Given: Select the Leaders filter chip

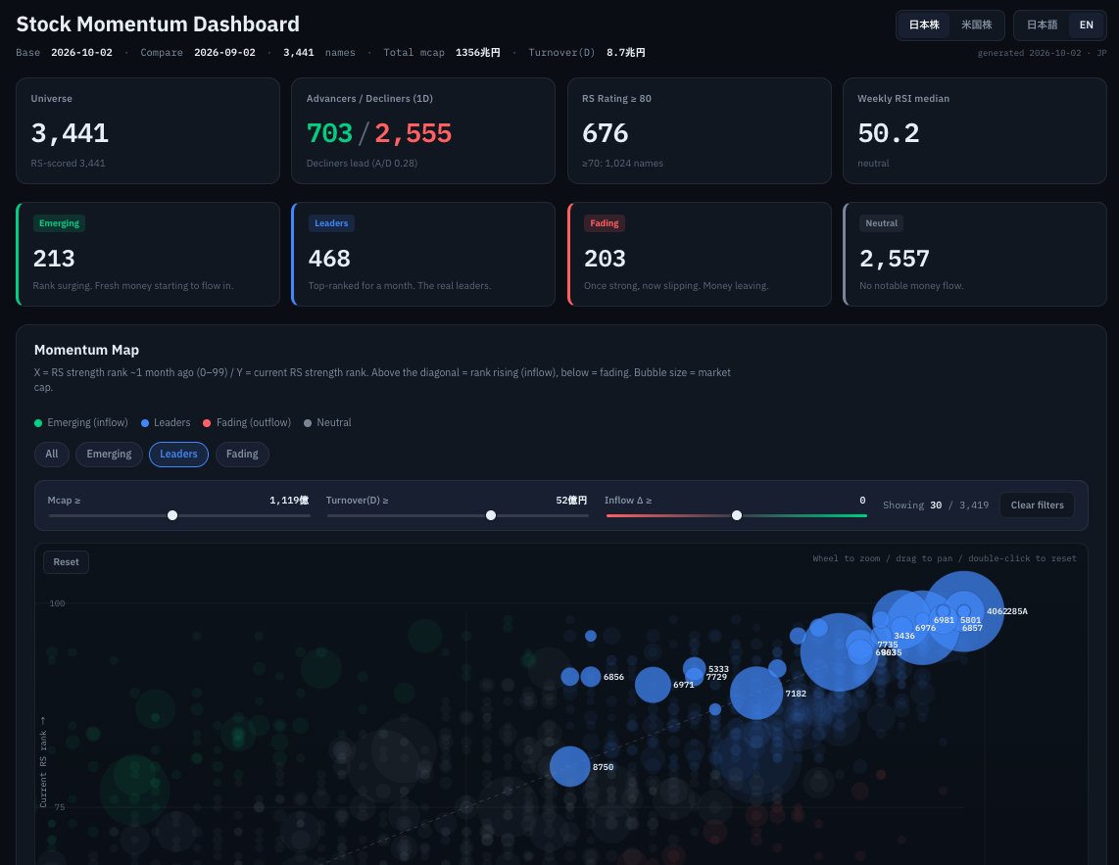Looking at the screenshot, I should 178,454.
